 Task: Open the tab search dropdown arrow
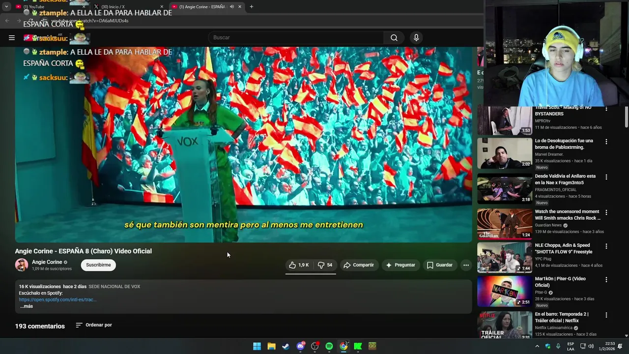(x=6, y=6)
